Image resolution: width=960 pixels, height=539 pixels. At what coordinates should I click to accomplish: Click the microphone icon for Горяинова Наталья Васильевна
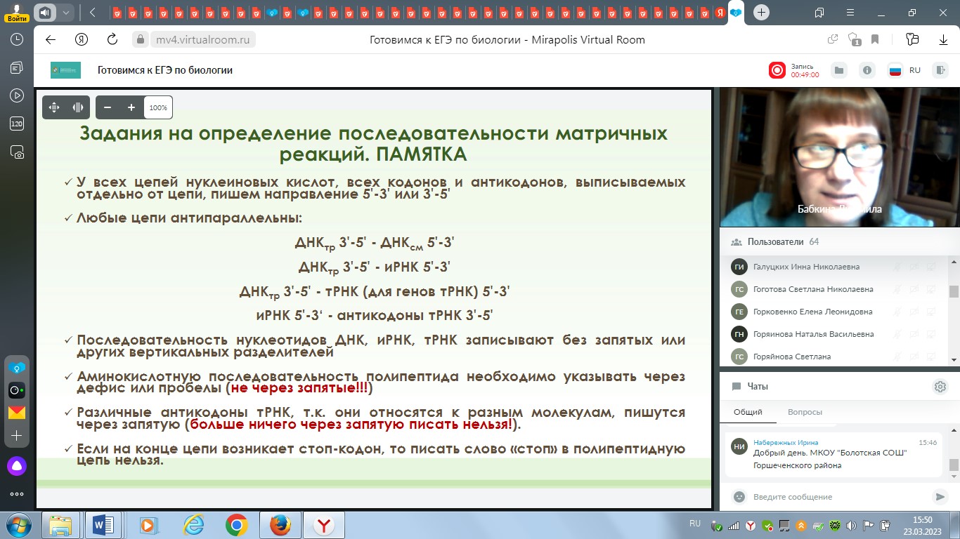897,334
